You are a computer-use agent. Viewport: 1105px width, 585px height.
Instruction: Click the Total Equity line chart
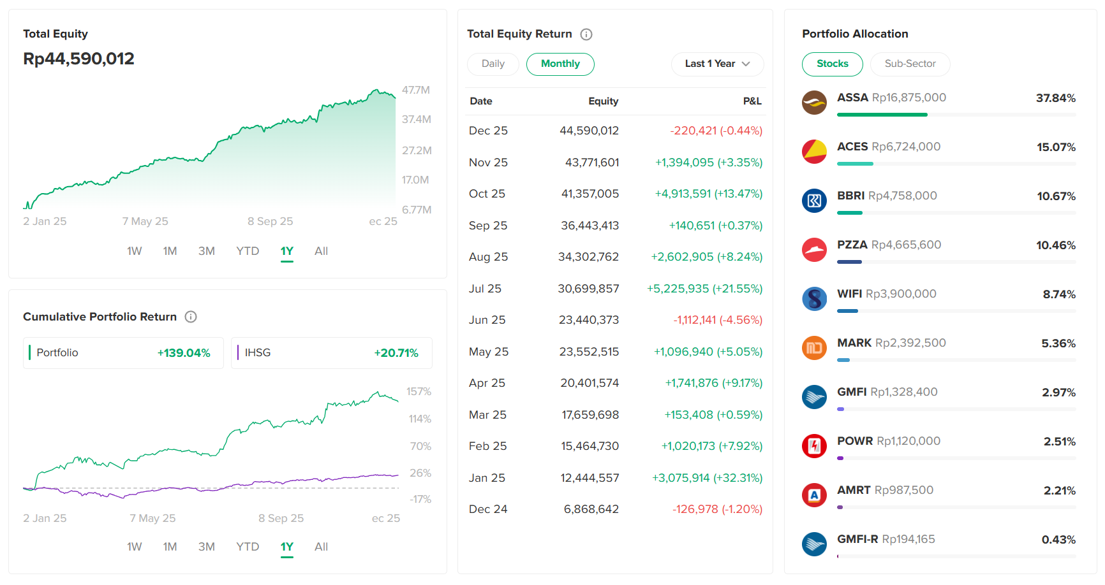click(209, 149)
